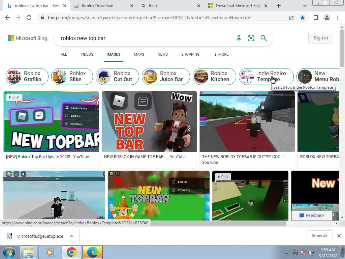Viewport: 345px width, 259px height.
Task: Open the Roblox Top Bar Update 2020 thumbnail
Action: 51,121
